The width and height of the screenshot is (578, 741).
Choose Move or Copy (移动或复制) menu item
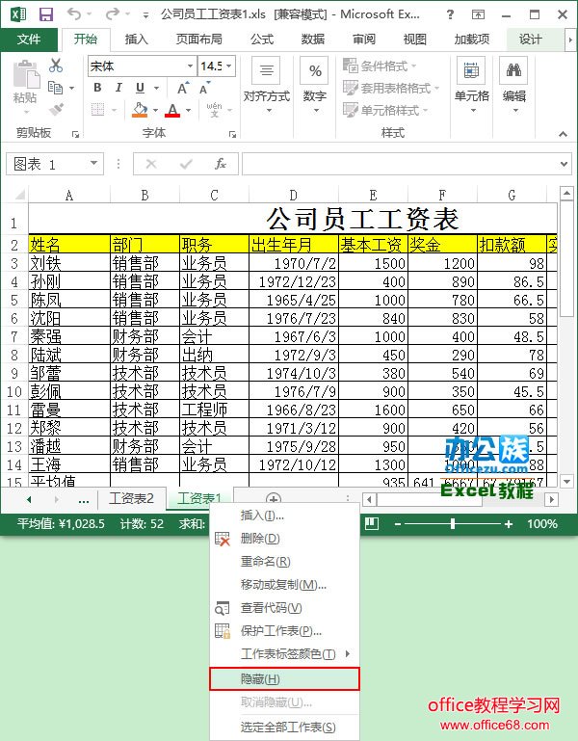pyautogui.click(x=284, y=585)
